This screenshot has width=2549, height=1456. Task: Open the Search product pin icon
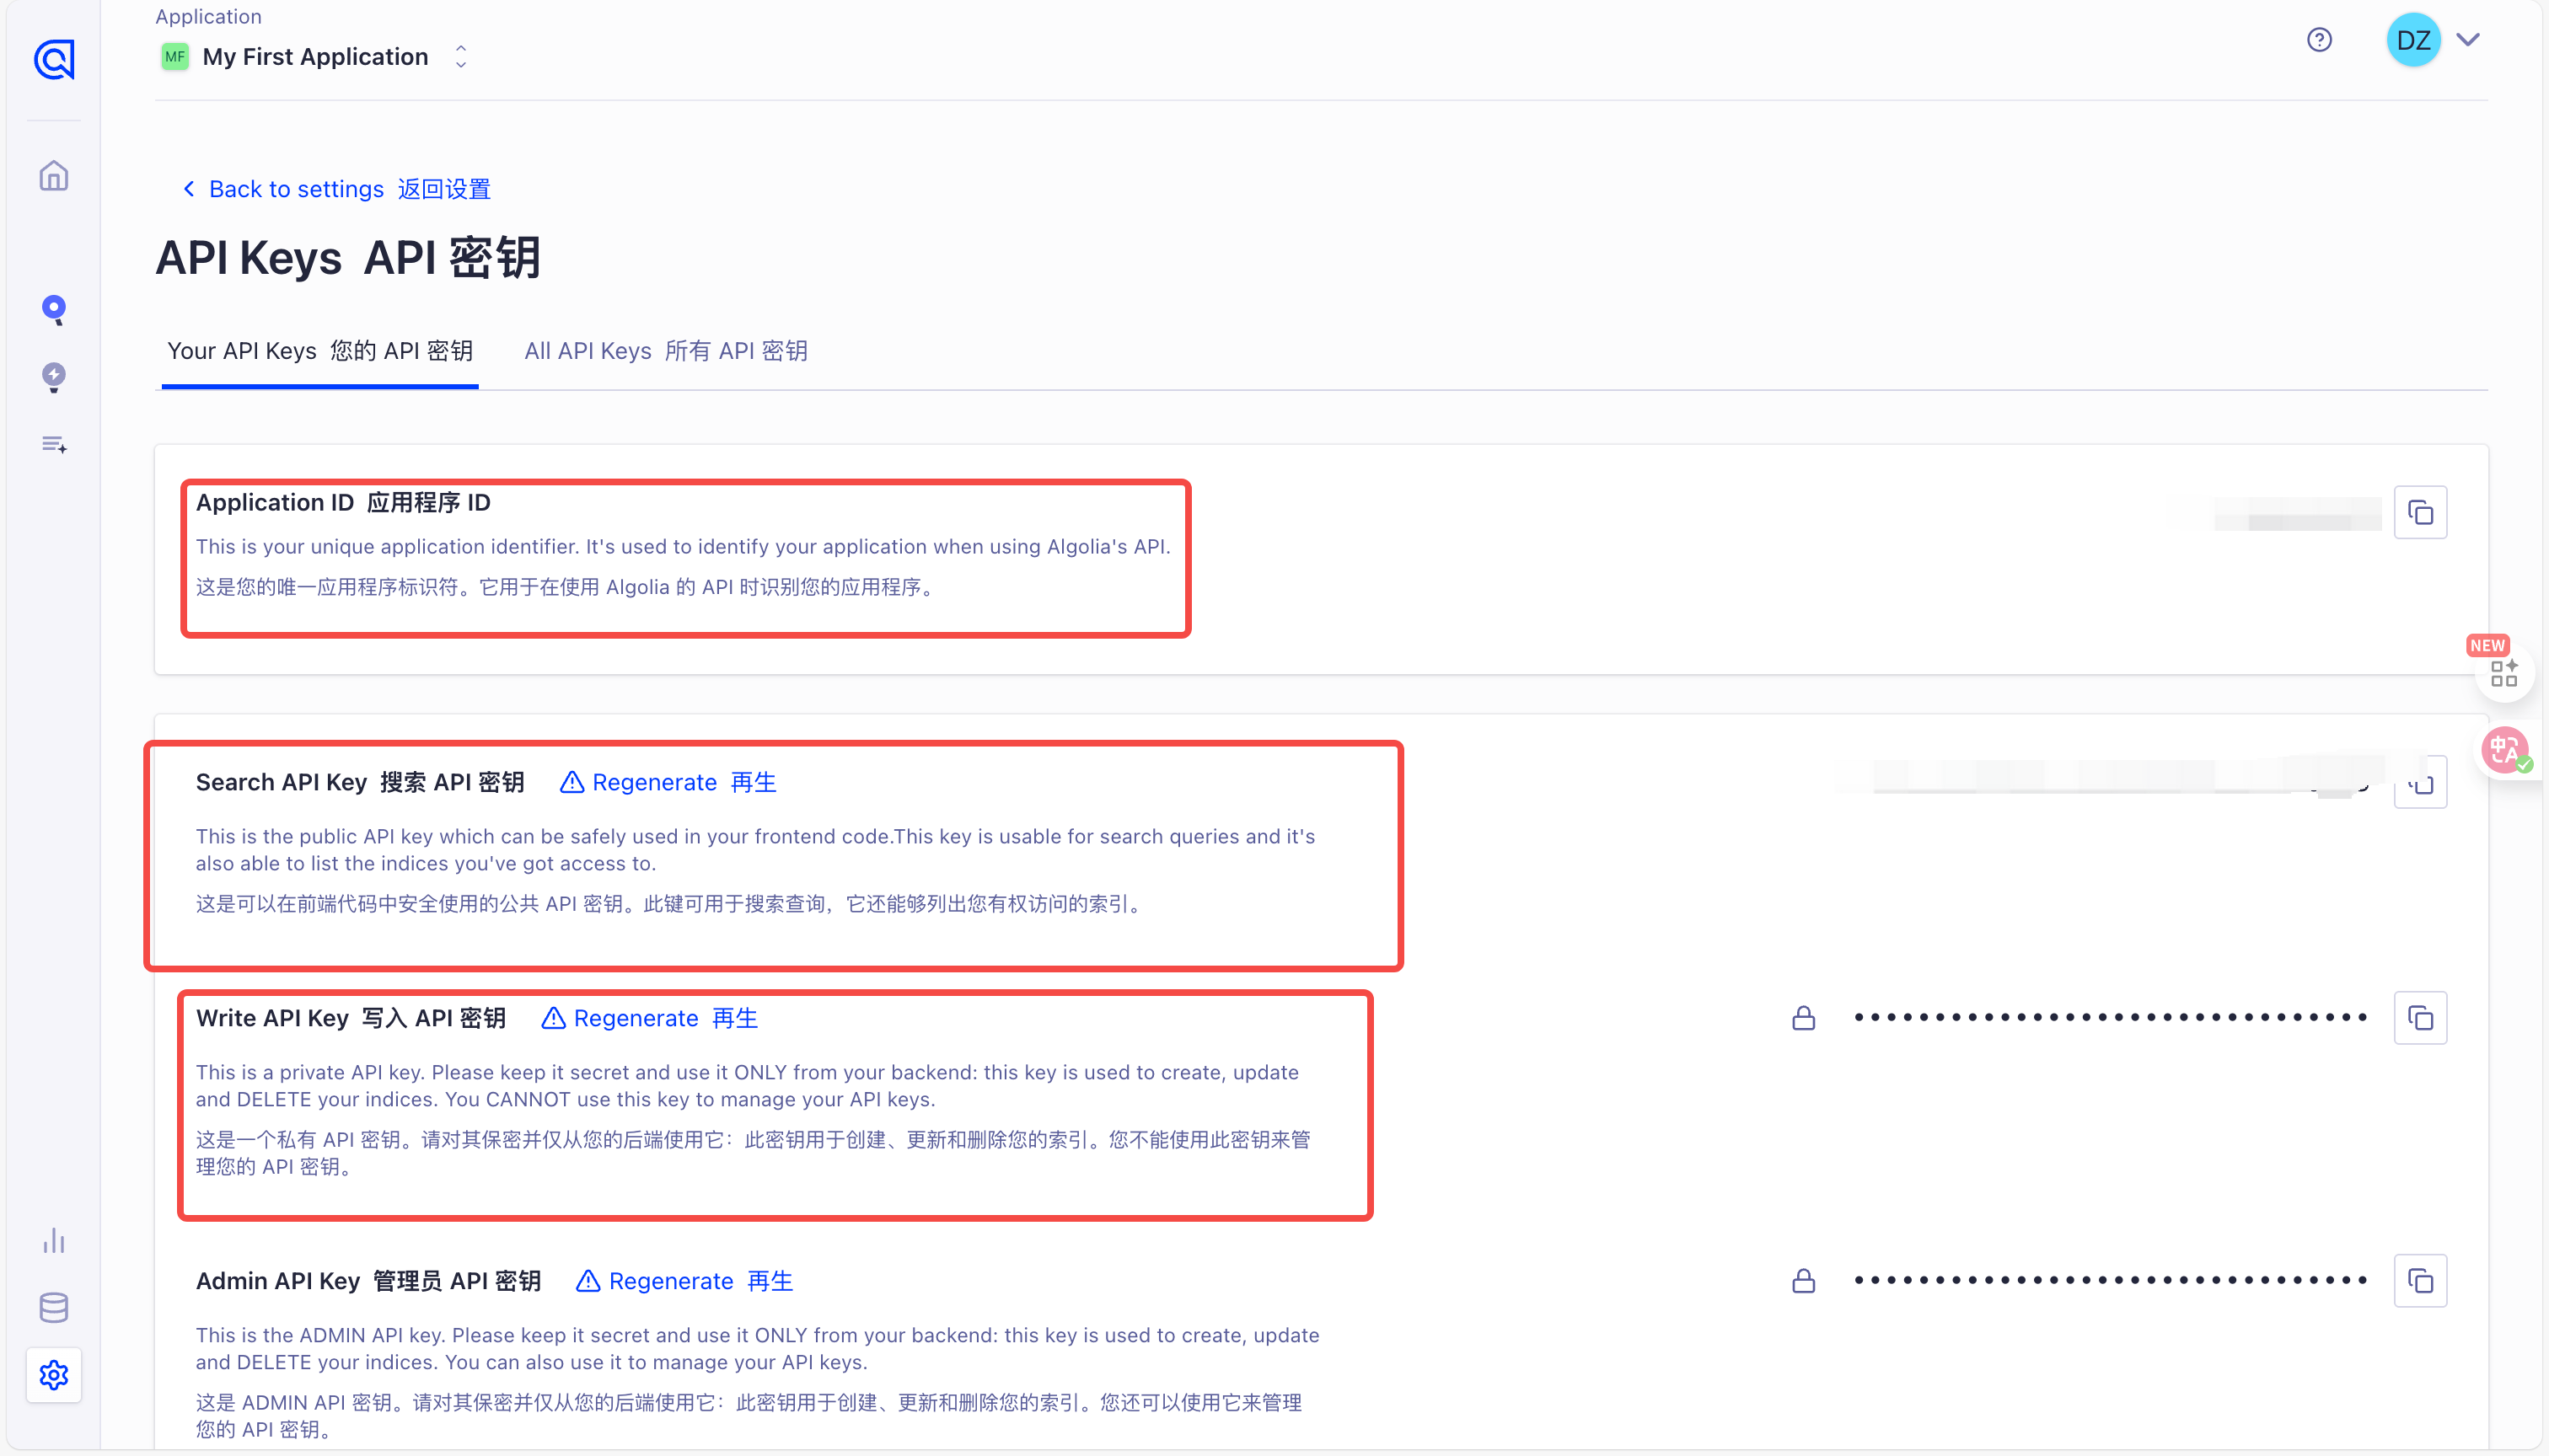coord(54,309)
